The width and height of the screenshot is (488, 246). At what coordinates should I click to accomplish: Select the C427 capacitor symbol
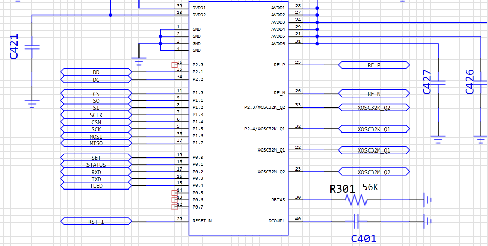(438, 83)
